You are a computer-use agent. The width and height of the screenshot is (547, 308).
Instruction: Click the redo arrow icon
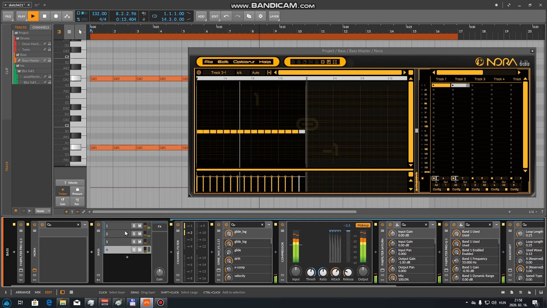238,16
